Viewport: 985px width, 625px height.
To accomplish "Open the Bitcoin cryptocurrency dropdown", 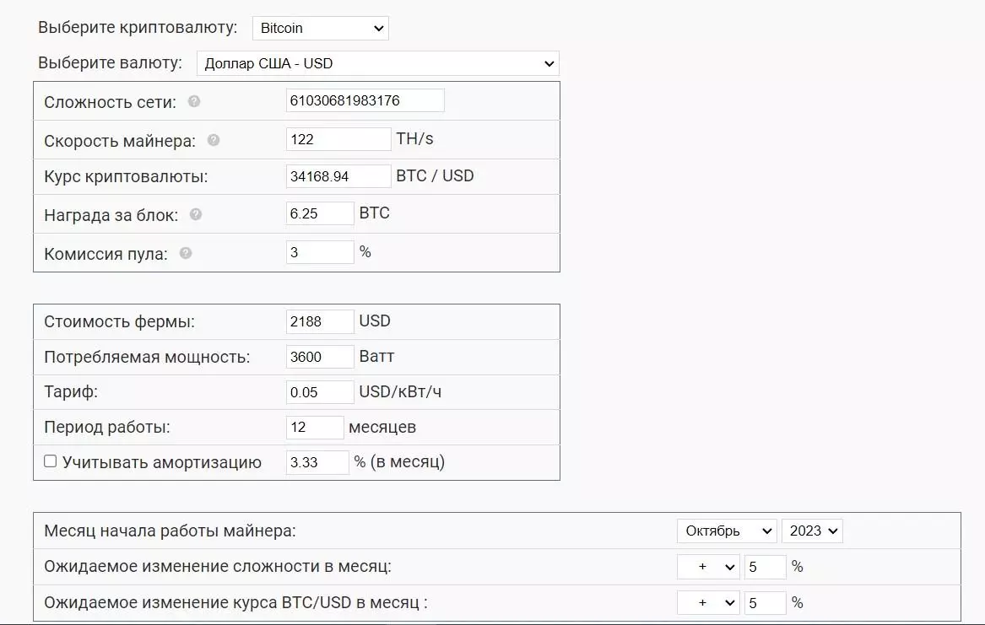I will click(x=320, y=28).
